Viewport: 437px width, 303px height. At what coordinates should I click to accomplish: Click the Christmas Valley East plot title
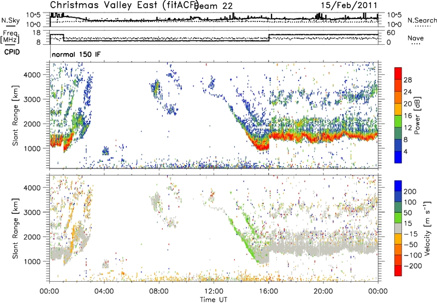tap(125, 5)
